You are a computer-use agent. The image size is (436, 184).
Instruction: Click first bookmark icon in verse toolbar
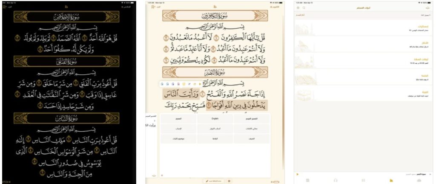(162, 84)
